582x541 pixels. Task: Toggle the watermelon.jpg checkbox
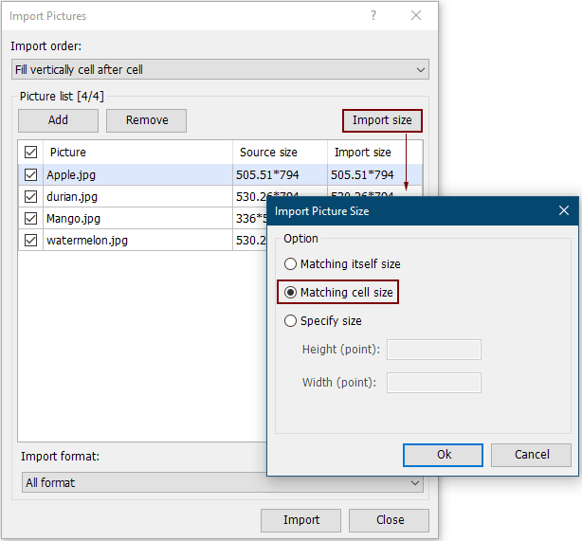tap(31, 241)
